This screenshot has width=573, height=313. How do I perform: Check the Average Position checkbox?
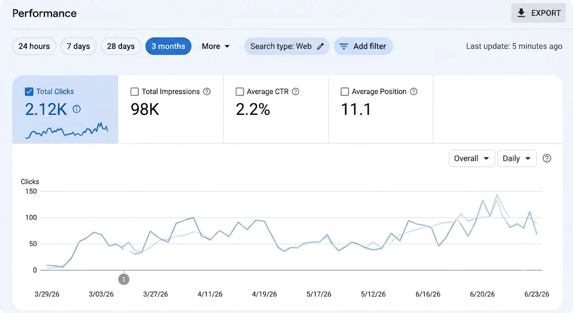pos(345,91)
